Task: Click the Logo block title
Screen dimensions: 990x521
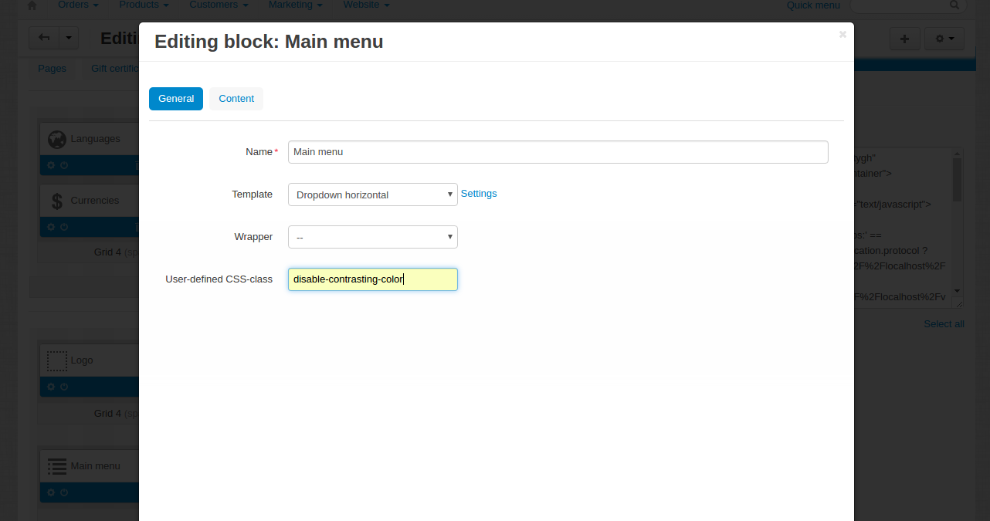Action: click(82, 360)
